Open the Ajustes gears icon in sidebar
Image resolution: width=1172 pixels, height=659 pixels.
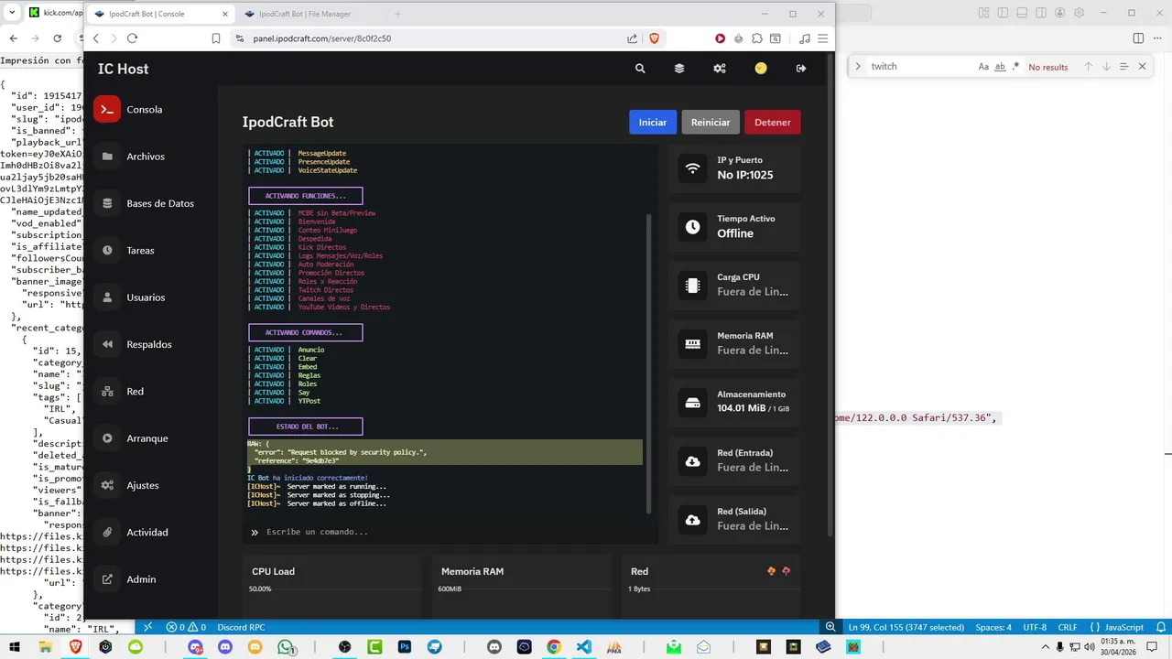click(x=107, y=485)
